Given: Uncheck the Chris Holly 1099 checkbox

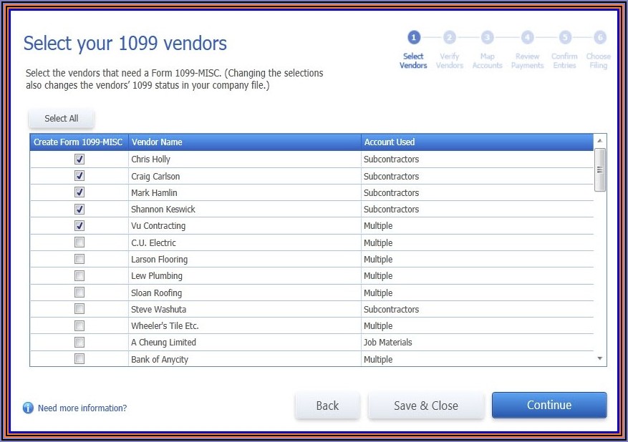Looking at the screenshot, I should coord(79,159).
